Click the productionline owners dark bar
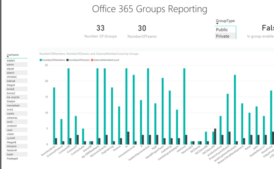This screenshot has width=274, height=169. coord(223,140)
